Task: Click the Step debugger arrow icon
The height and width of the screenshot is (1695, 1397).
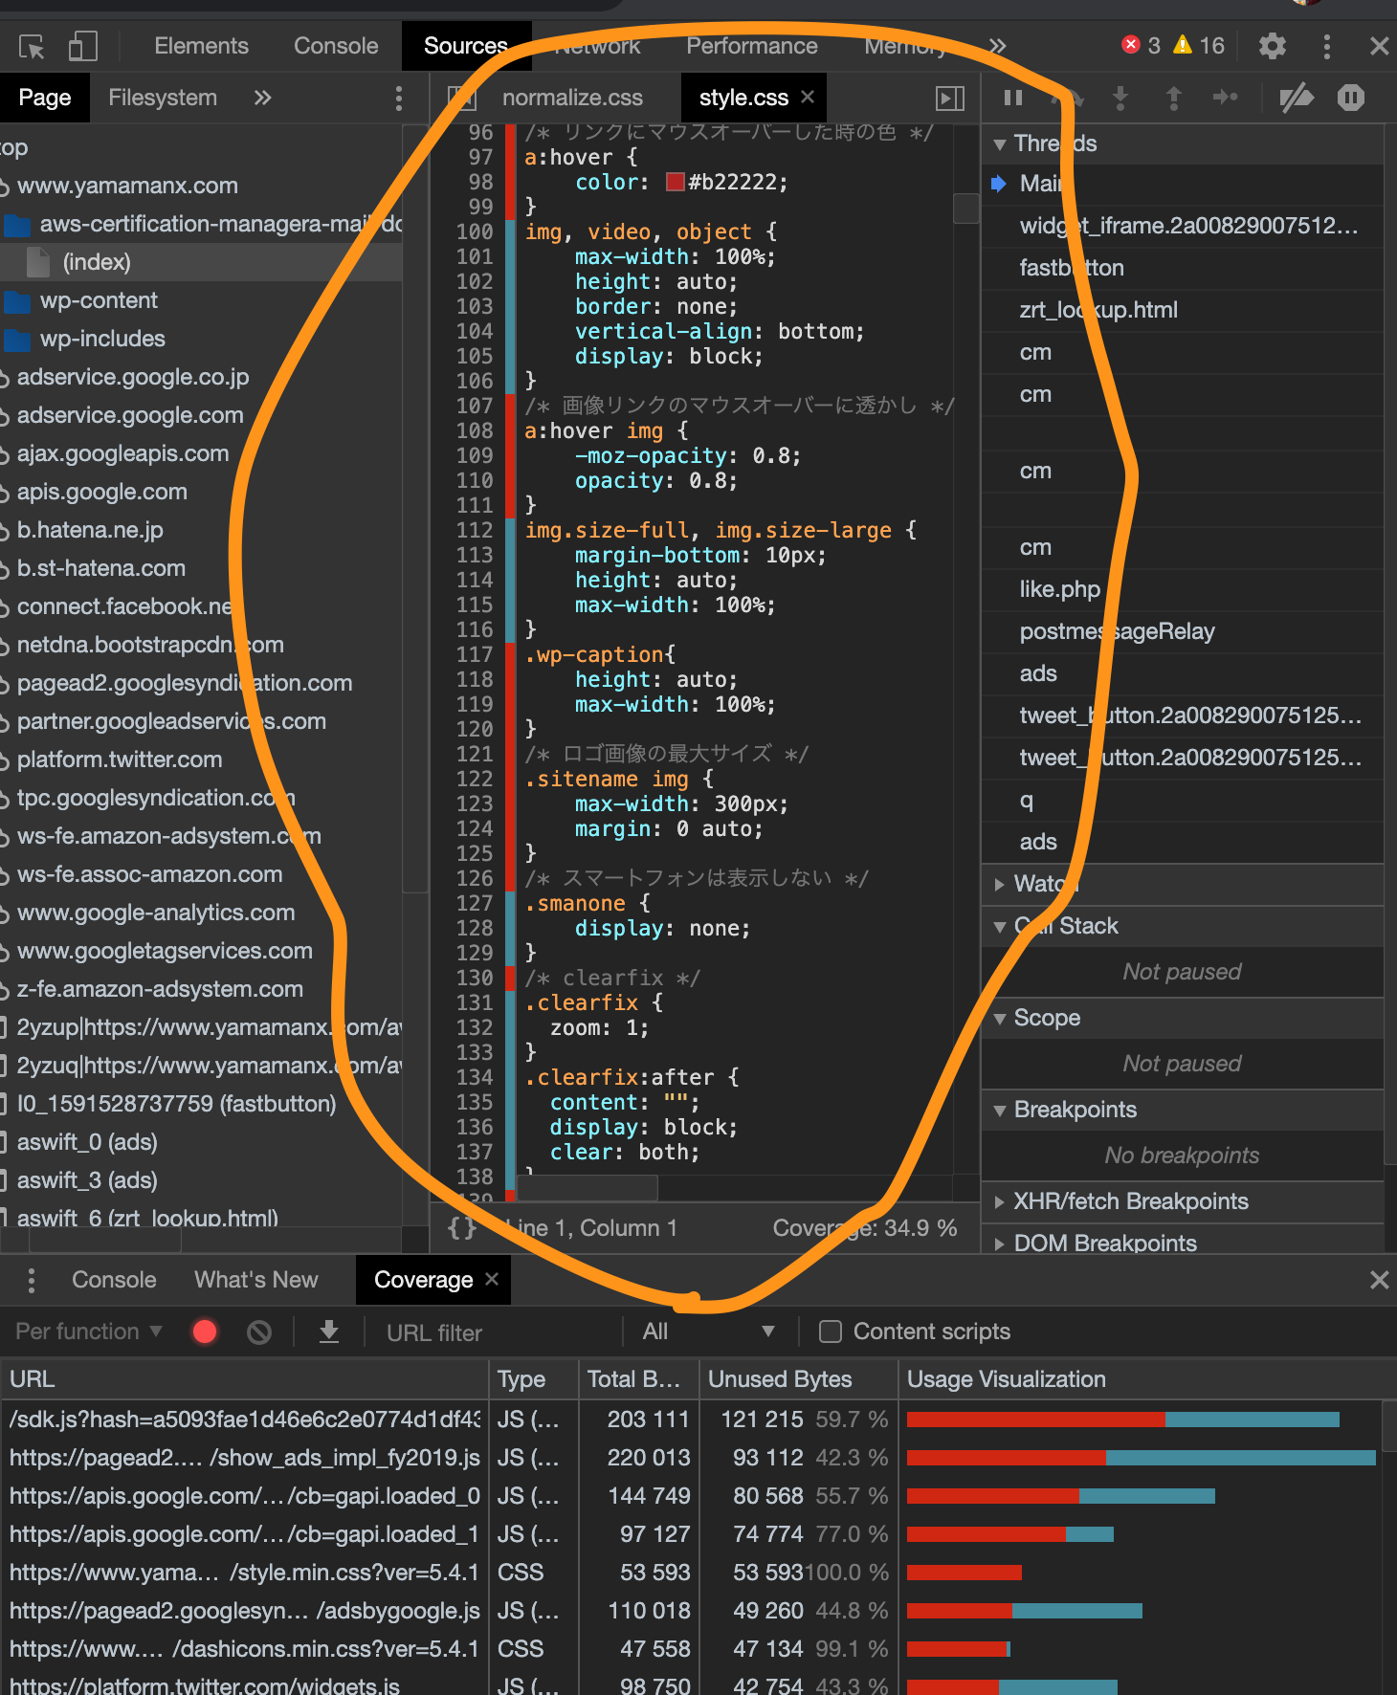Action: click(x=1226, y=98)
